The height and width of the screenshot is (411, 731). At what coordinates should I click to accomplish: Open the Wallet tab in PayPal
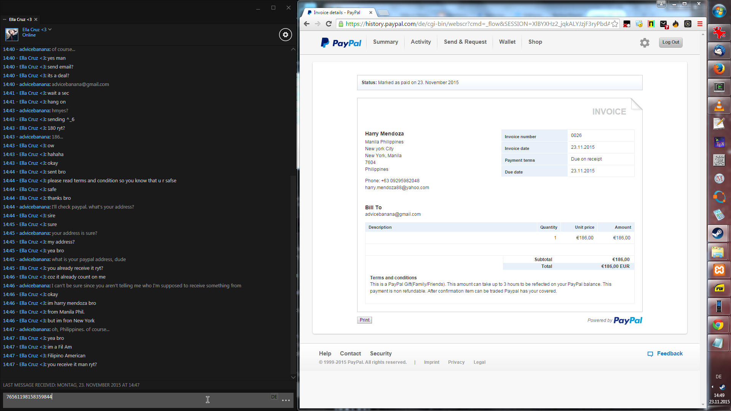point(507,42)
